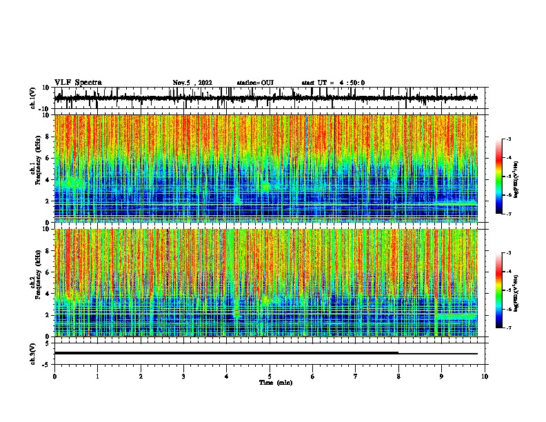Click the "4" tick on time axis
Image resolution: width=546 pixels, height=422 pixels.
coord(227,376)
